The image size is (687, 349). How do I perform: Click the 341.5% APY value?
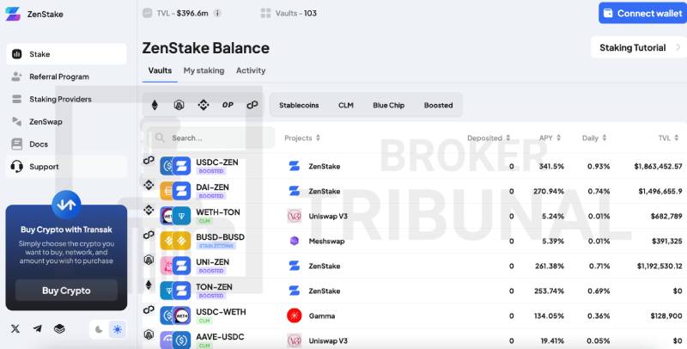pyautogui.click(x=551, y=167)
